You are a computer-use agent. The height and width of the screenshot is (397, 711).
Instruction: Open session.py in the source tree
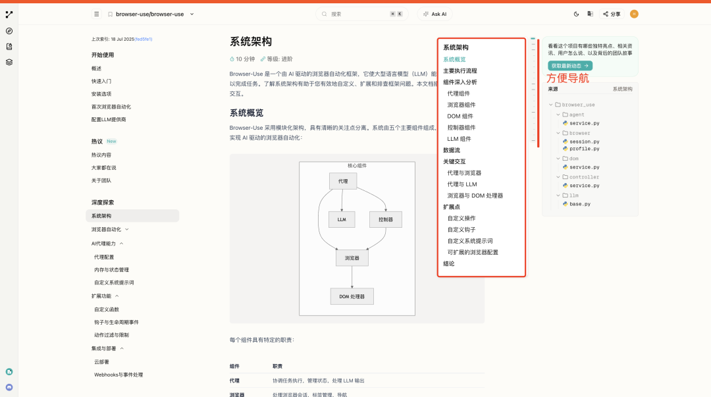[x=585, y=142]
